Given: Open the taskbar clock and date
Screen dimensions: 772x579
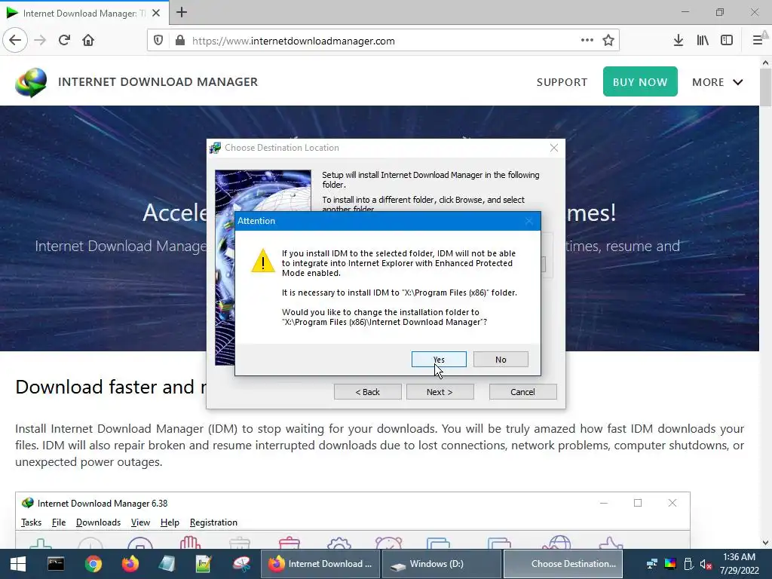Looking at the screenshot, I should pos(739,564).
